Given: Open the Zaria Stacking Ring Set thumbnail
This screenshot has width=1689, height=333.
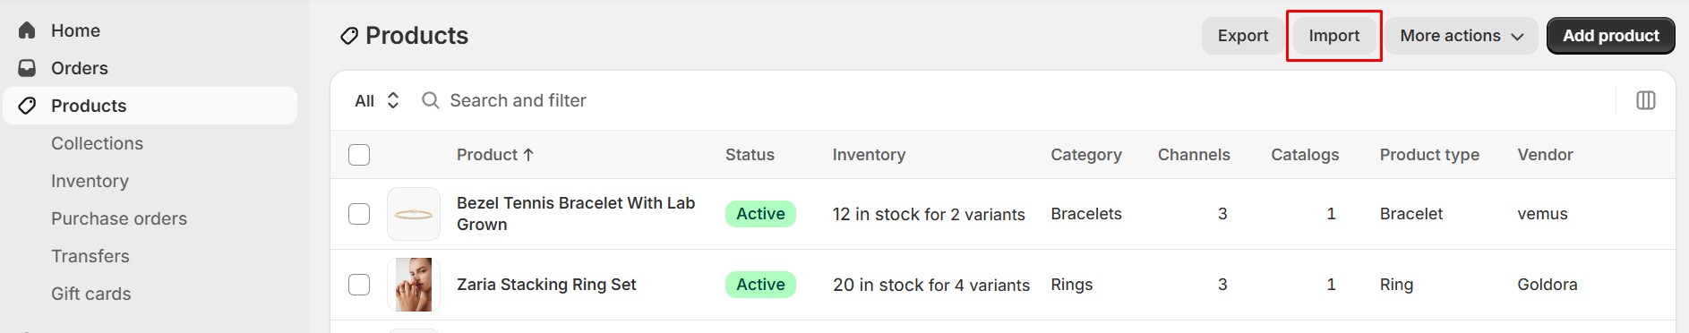Looking at the screenshot, I should (x=414, y=285).
